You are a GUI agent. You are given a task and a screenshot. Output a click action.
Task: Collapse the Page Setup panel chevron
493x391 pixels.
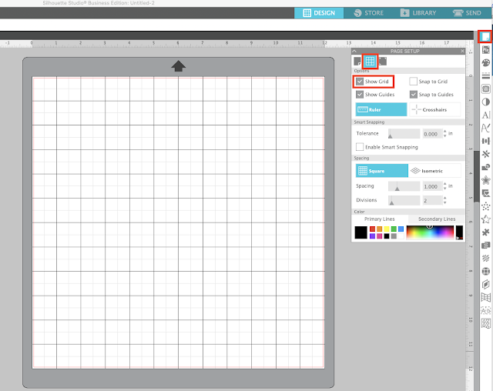tap(354, 51)
